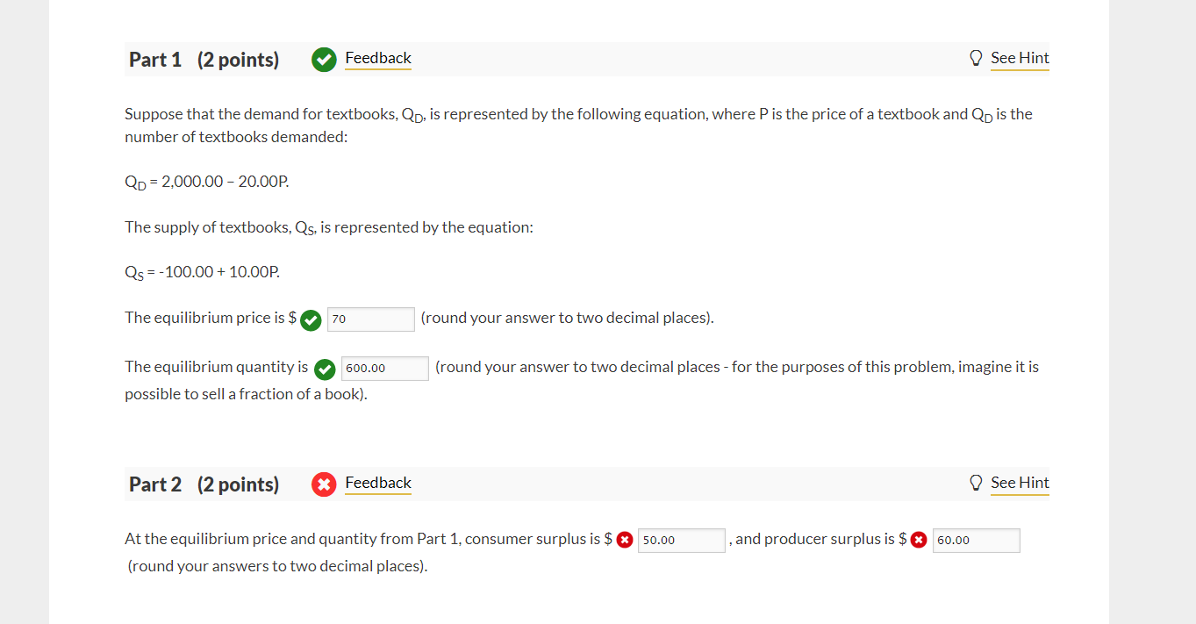Viewport: 1196px width, 624px height.
Task: Click the producer surplus field showing 60.00
Action: coord(976,540)
